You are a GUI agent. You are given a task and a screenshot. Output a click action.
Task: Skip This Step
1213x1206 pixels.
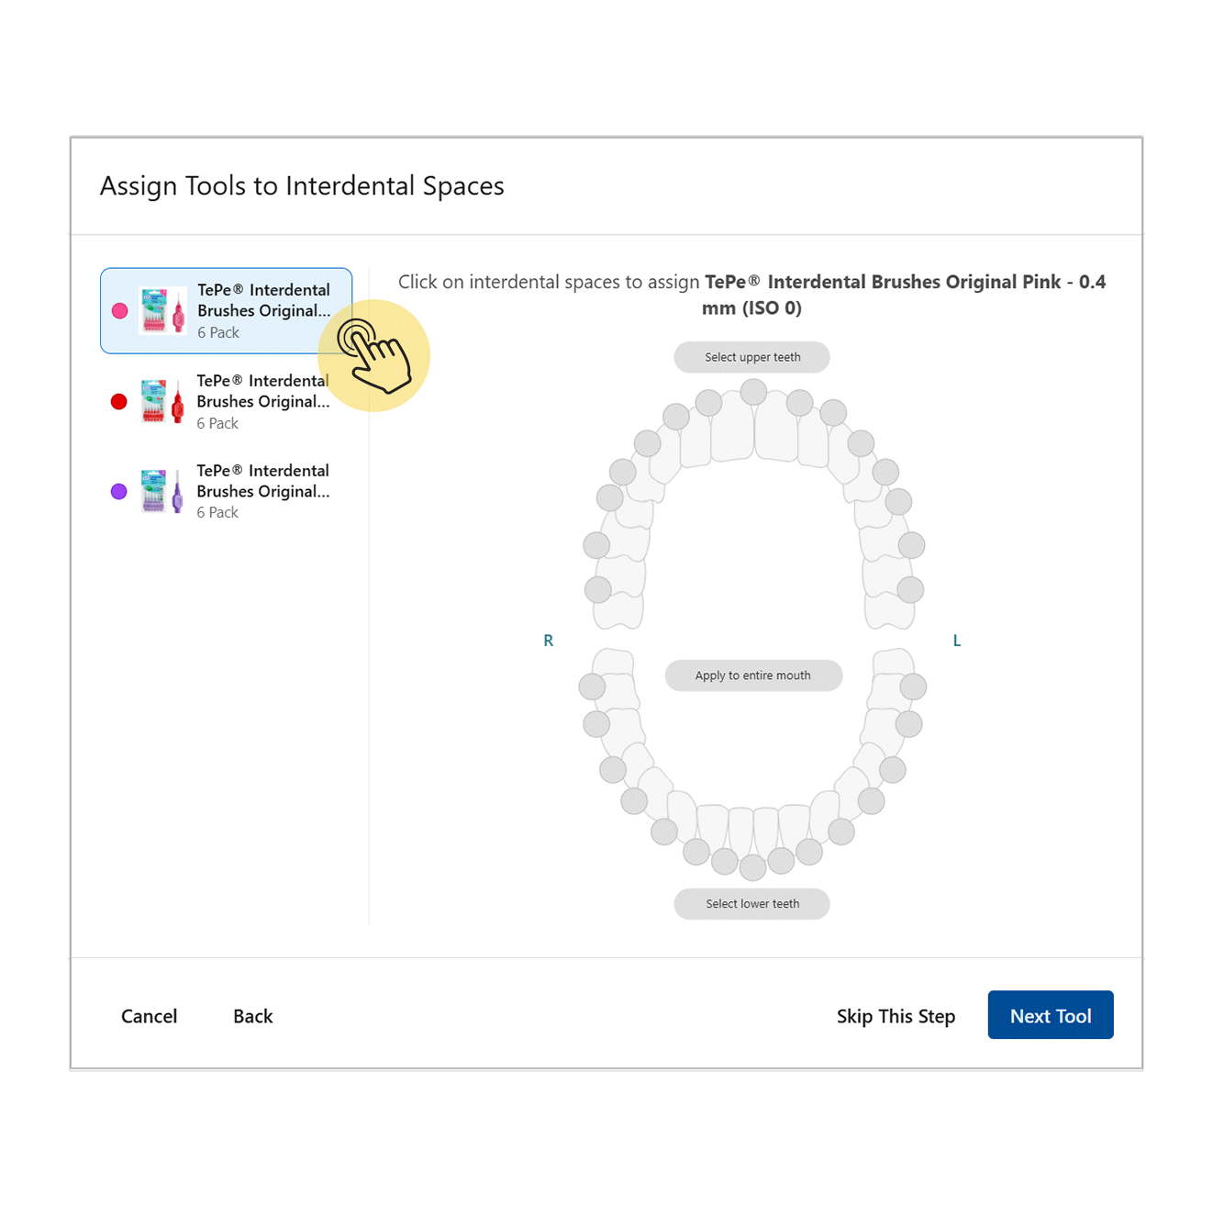896,1016
